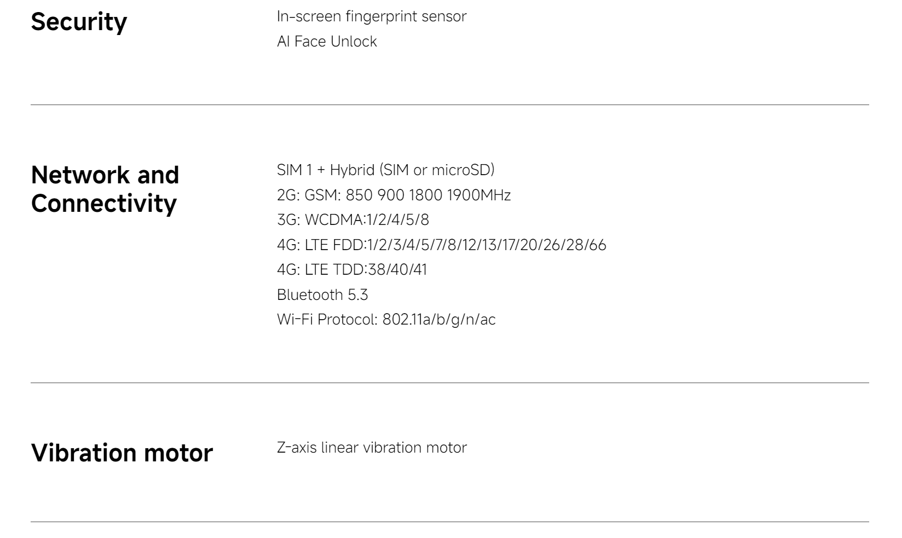902x538 pixels.
Task: Click the 2G: GSM label
Action: click(x=309, y=195)
